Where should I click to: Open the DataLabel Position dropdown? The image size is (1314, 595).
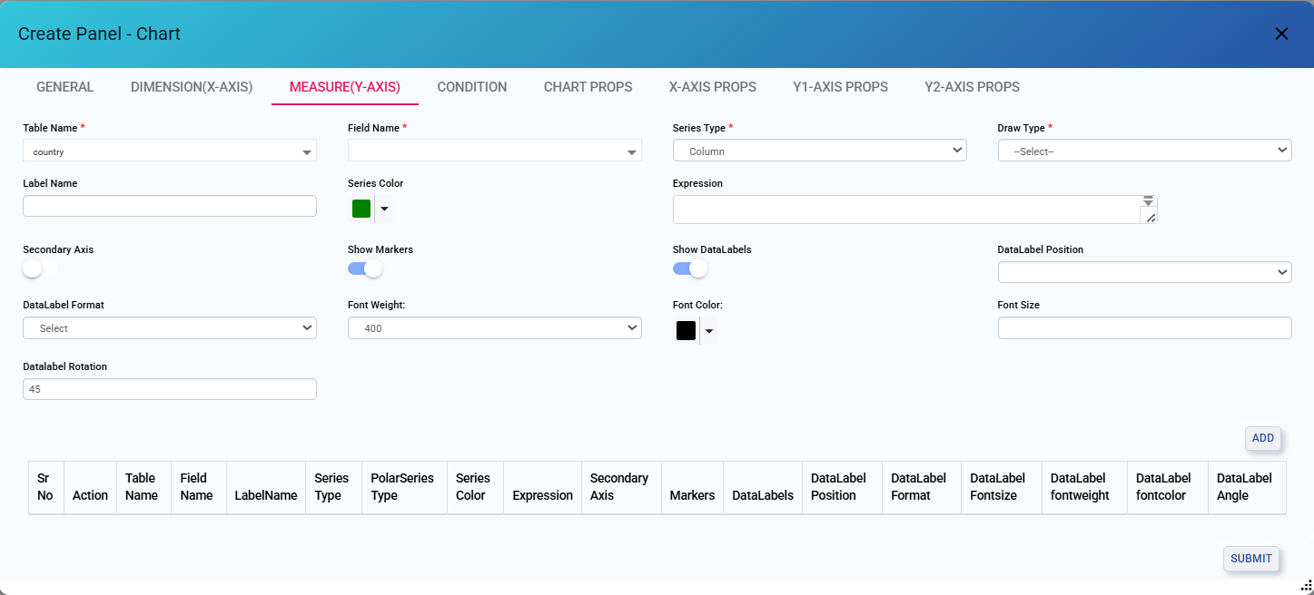(x=1144, y=272)
